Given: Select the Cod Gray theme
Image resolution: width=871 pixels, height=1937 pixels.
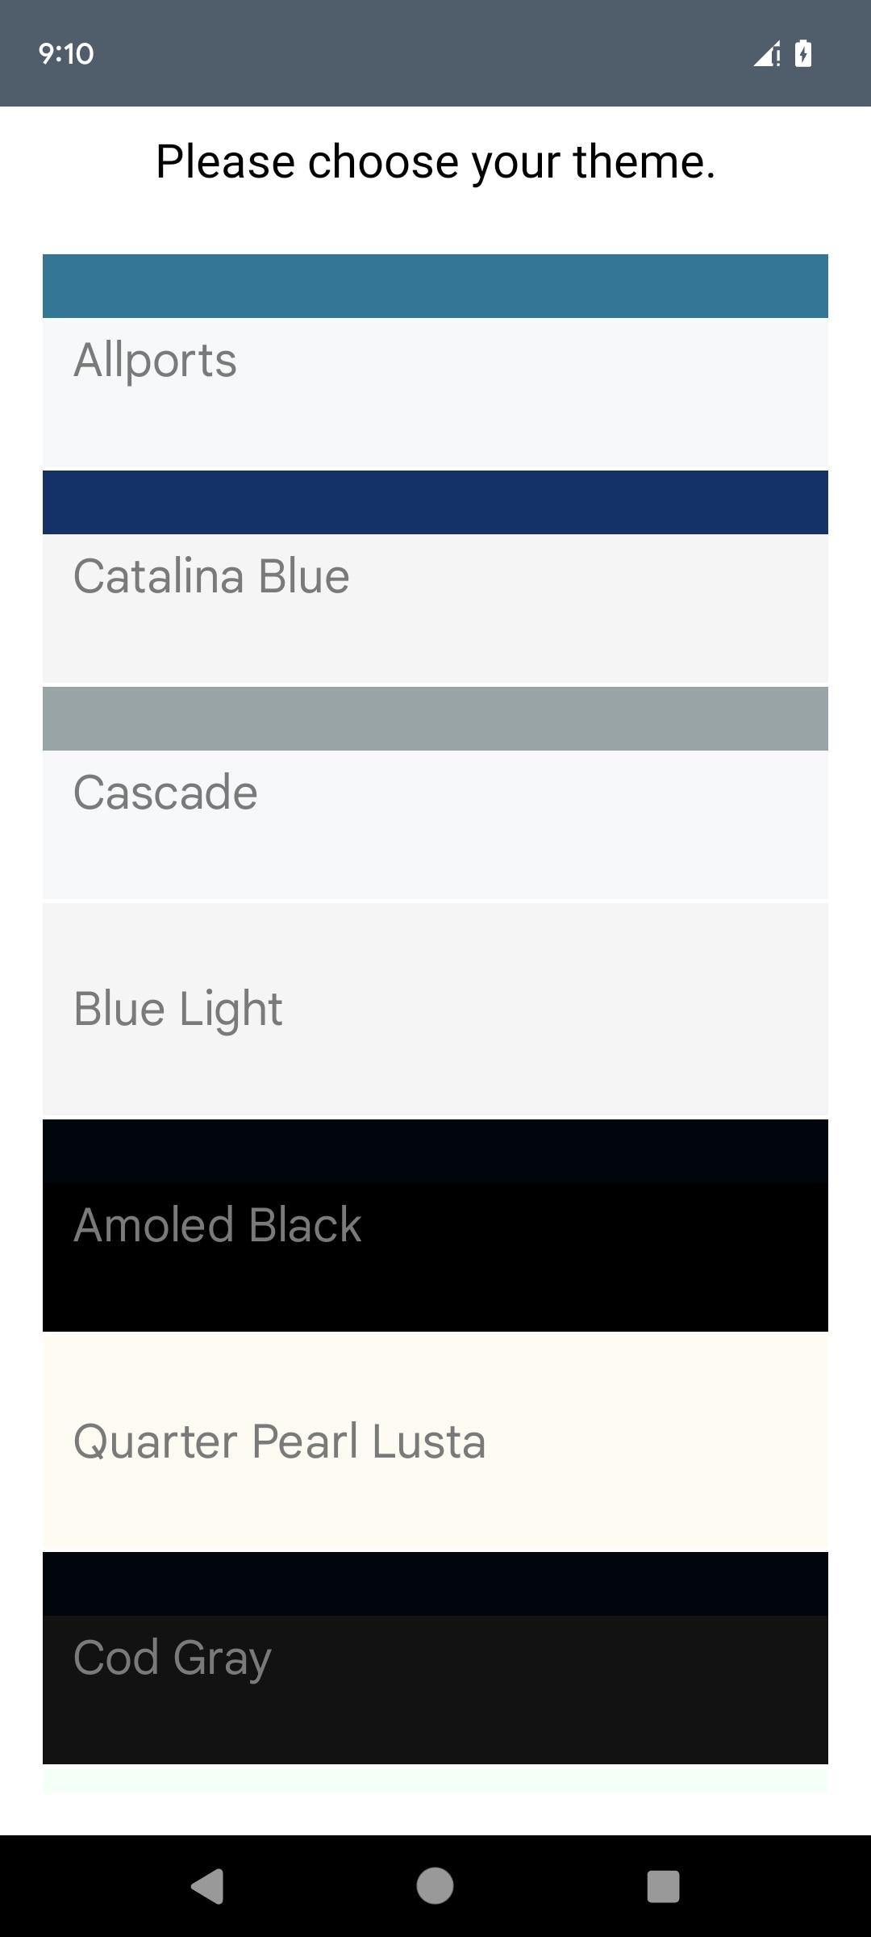Looking at the screenshot, I should click(x=435, y=1659).
